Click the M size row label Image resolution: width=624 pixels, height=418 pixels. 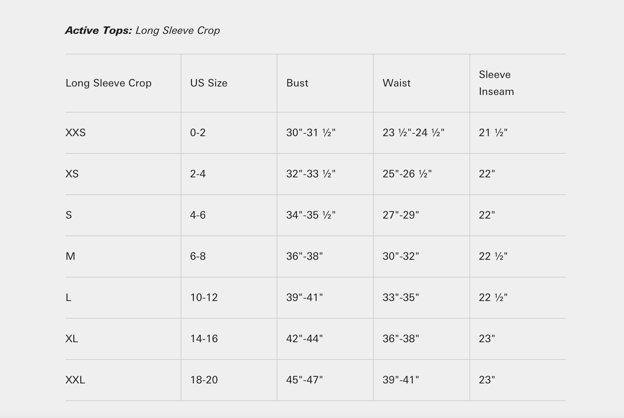coord(70,256)
